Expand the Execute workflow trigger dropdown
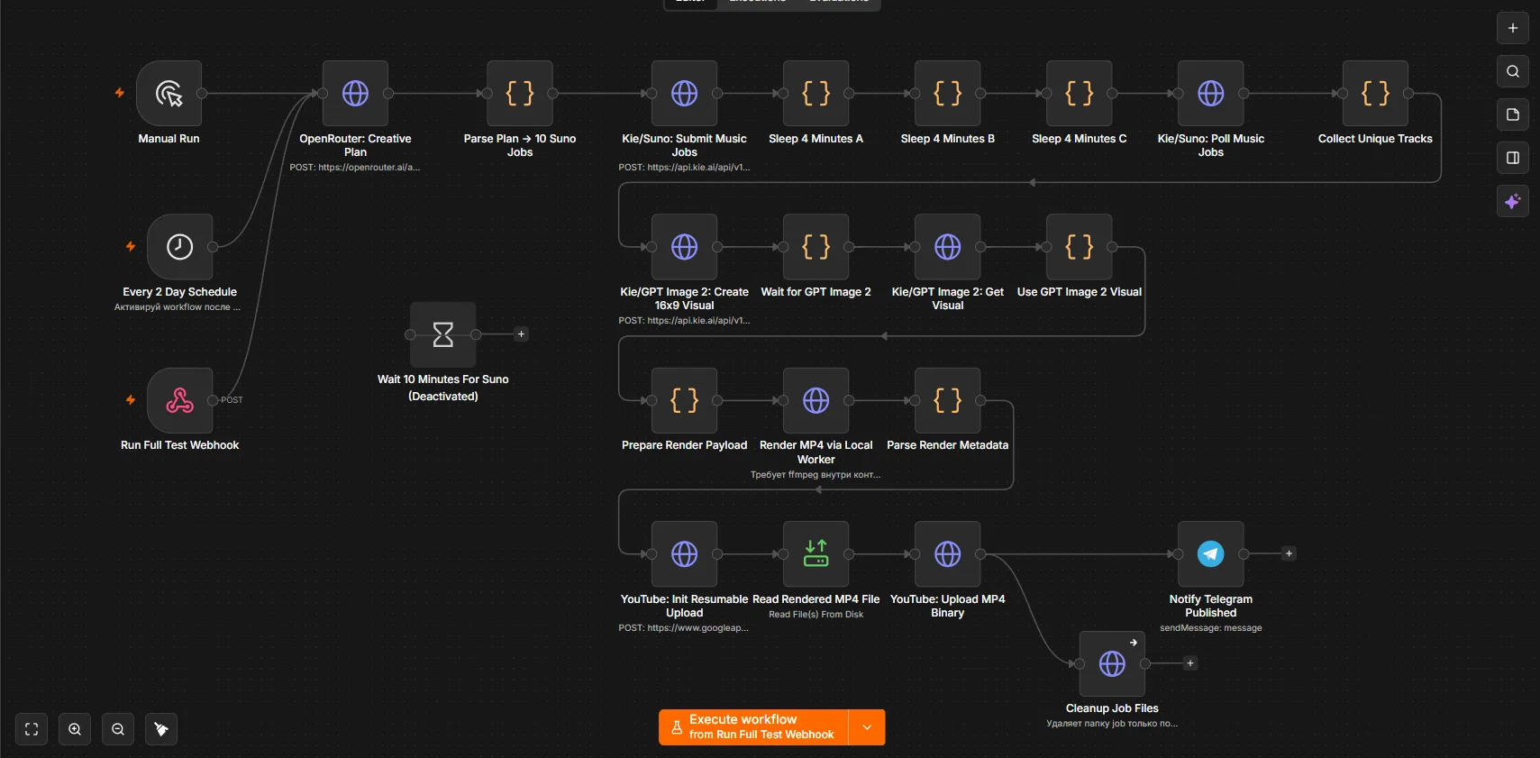 tap(867, 727)
